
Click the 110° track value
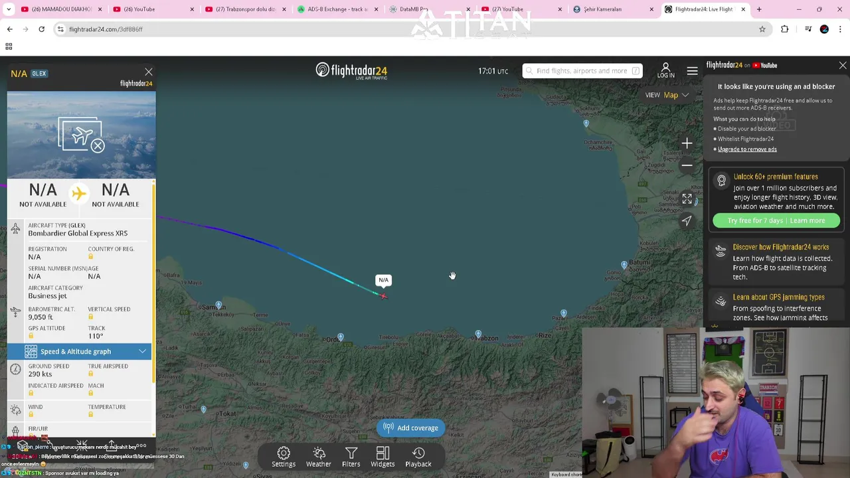click(96, 337)
